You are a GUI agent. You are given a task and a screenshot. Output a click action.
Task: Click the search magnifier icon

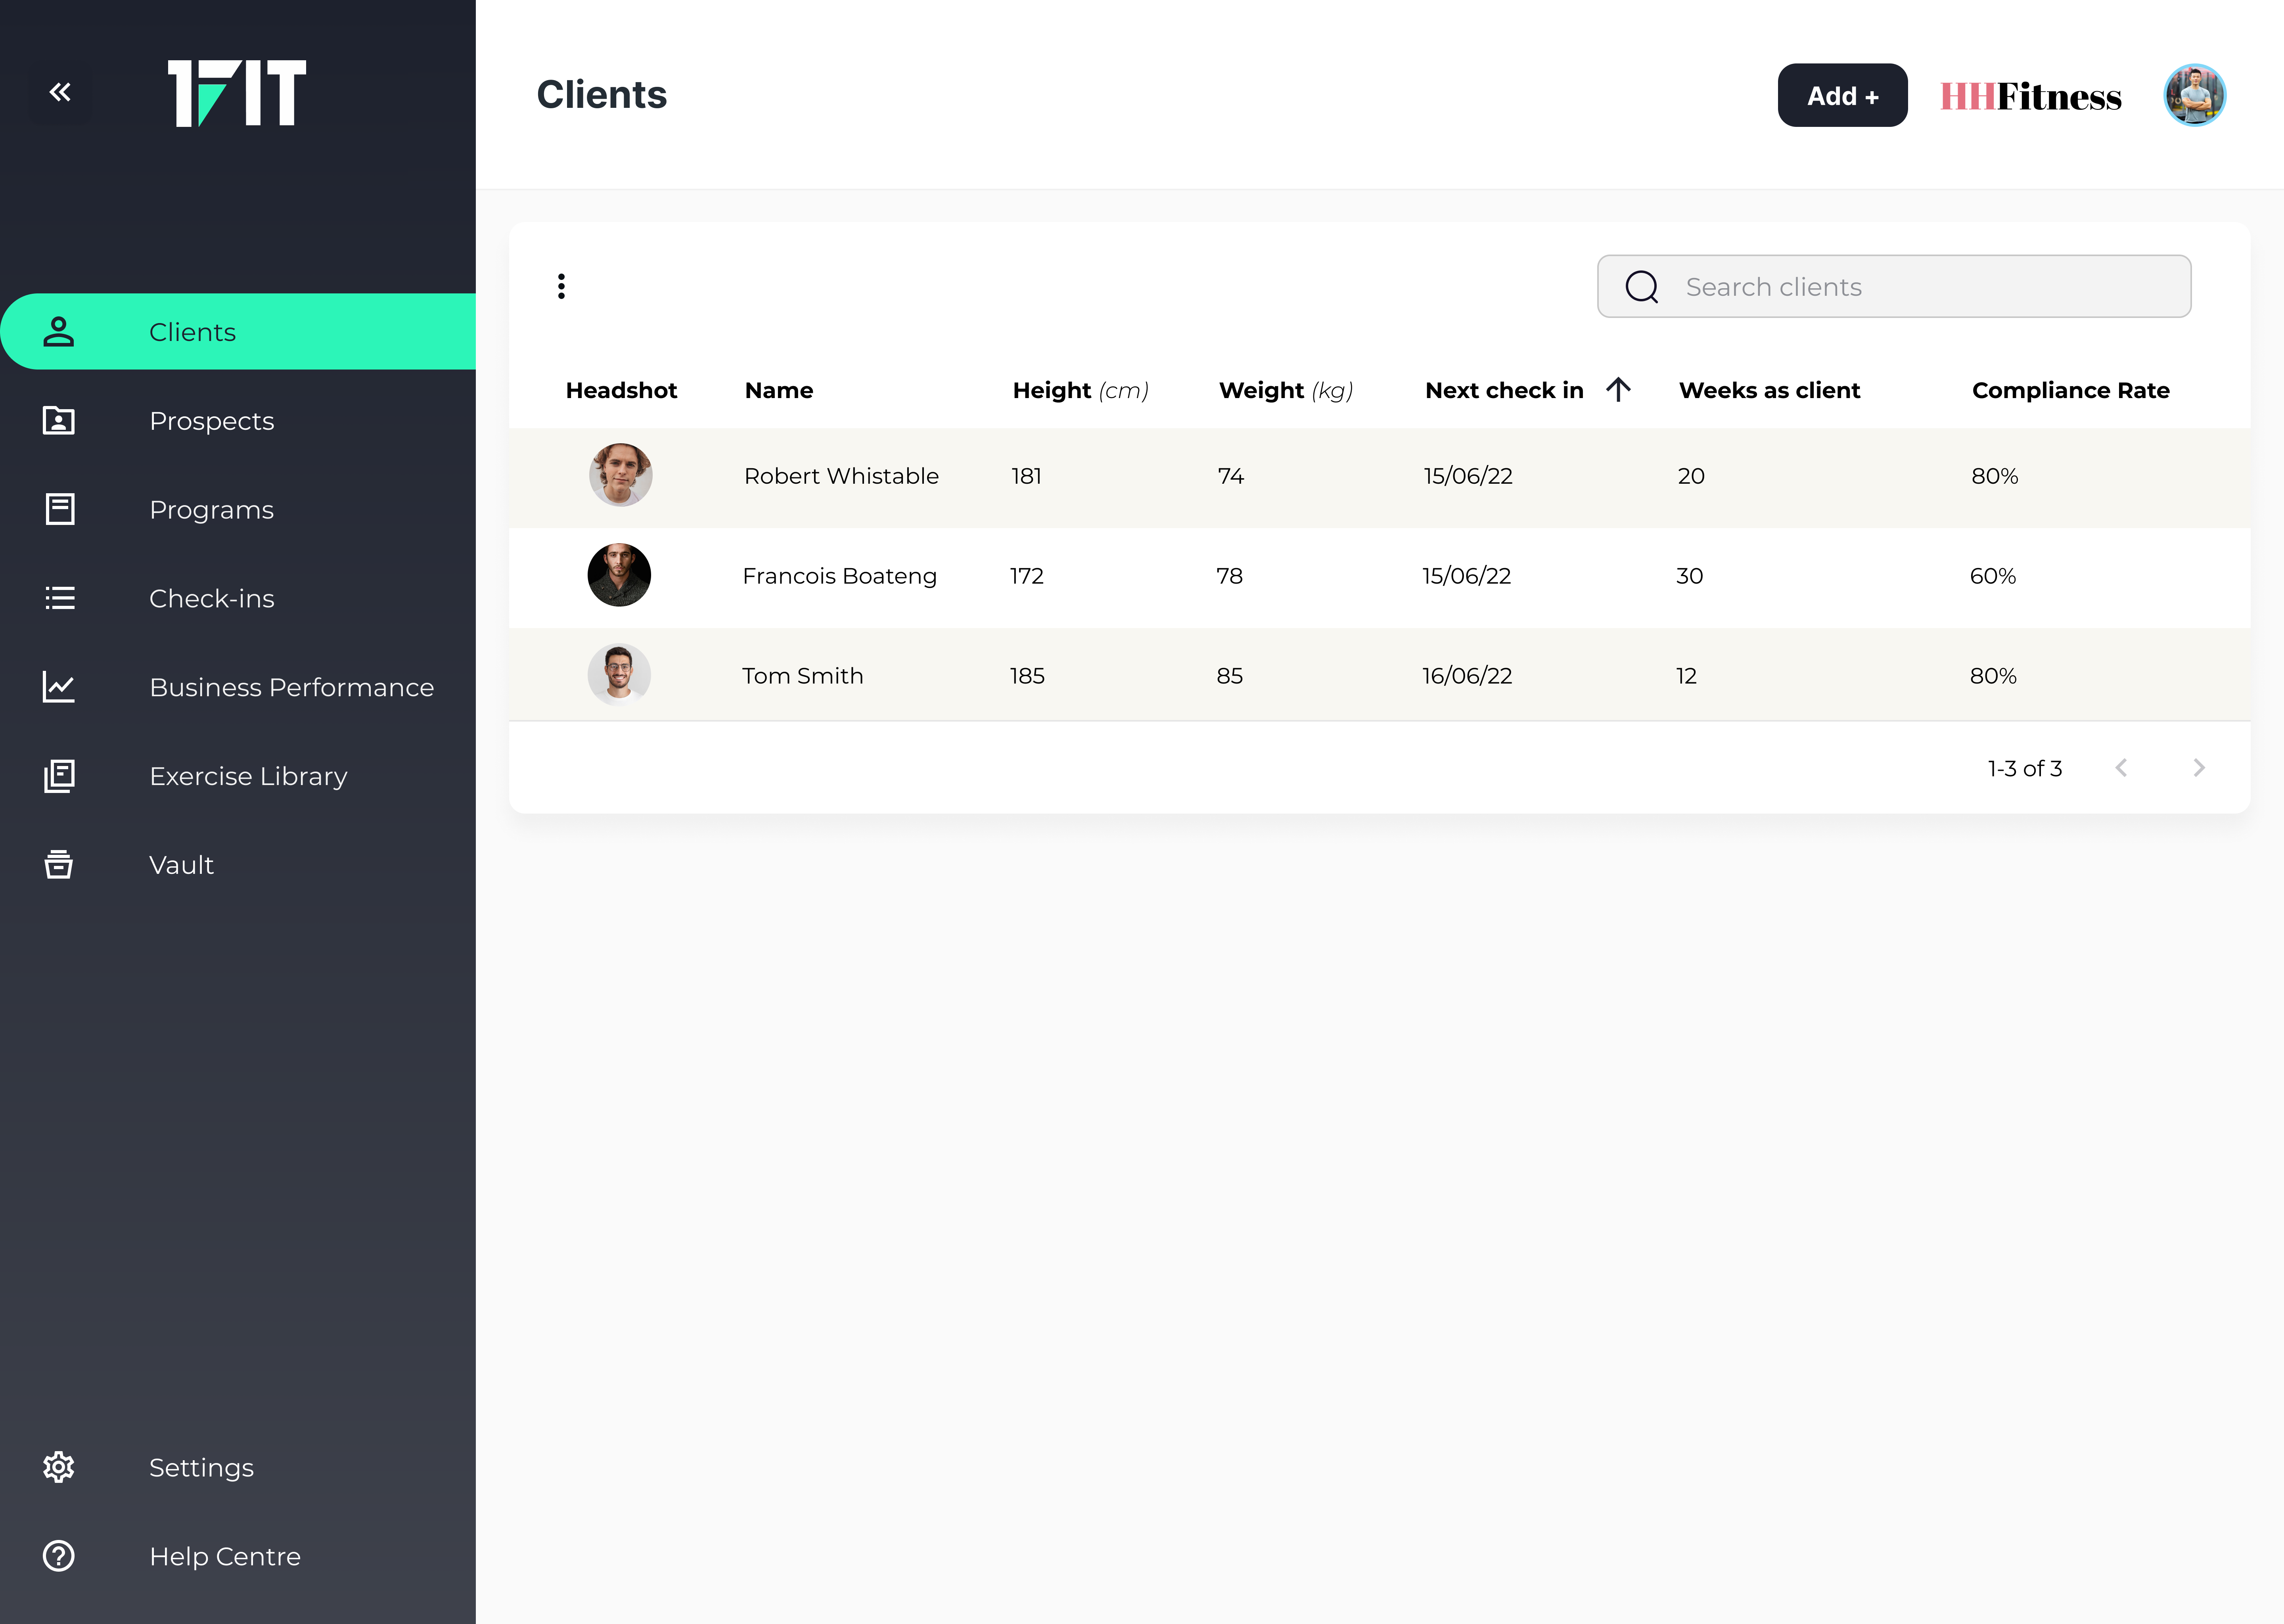1642,287
